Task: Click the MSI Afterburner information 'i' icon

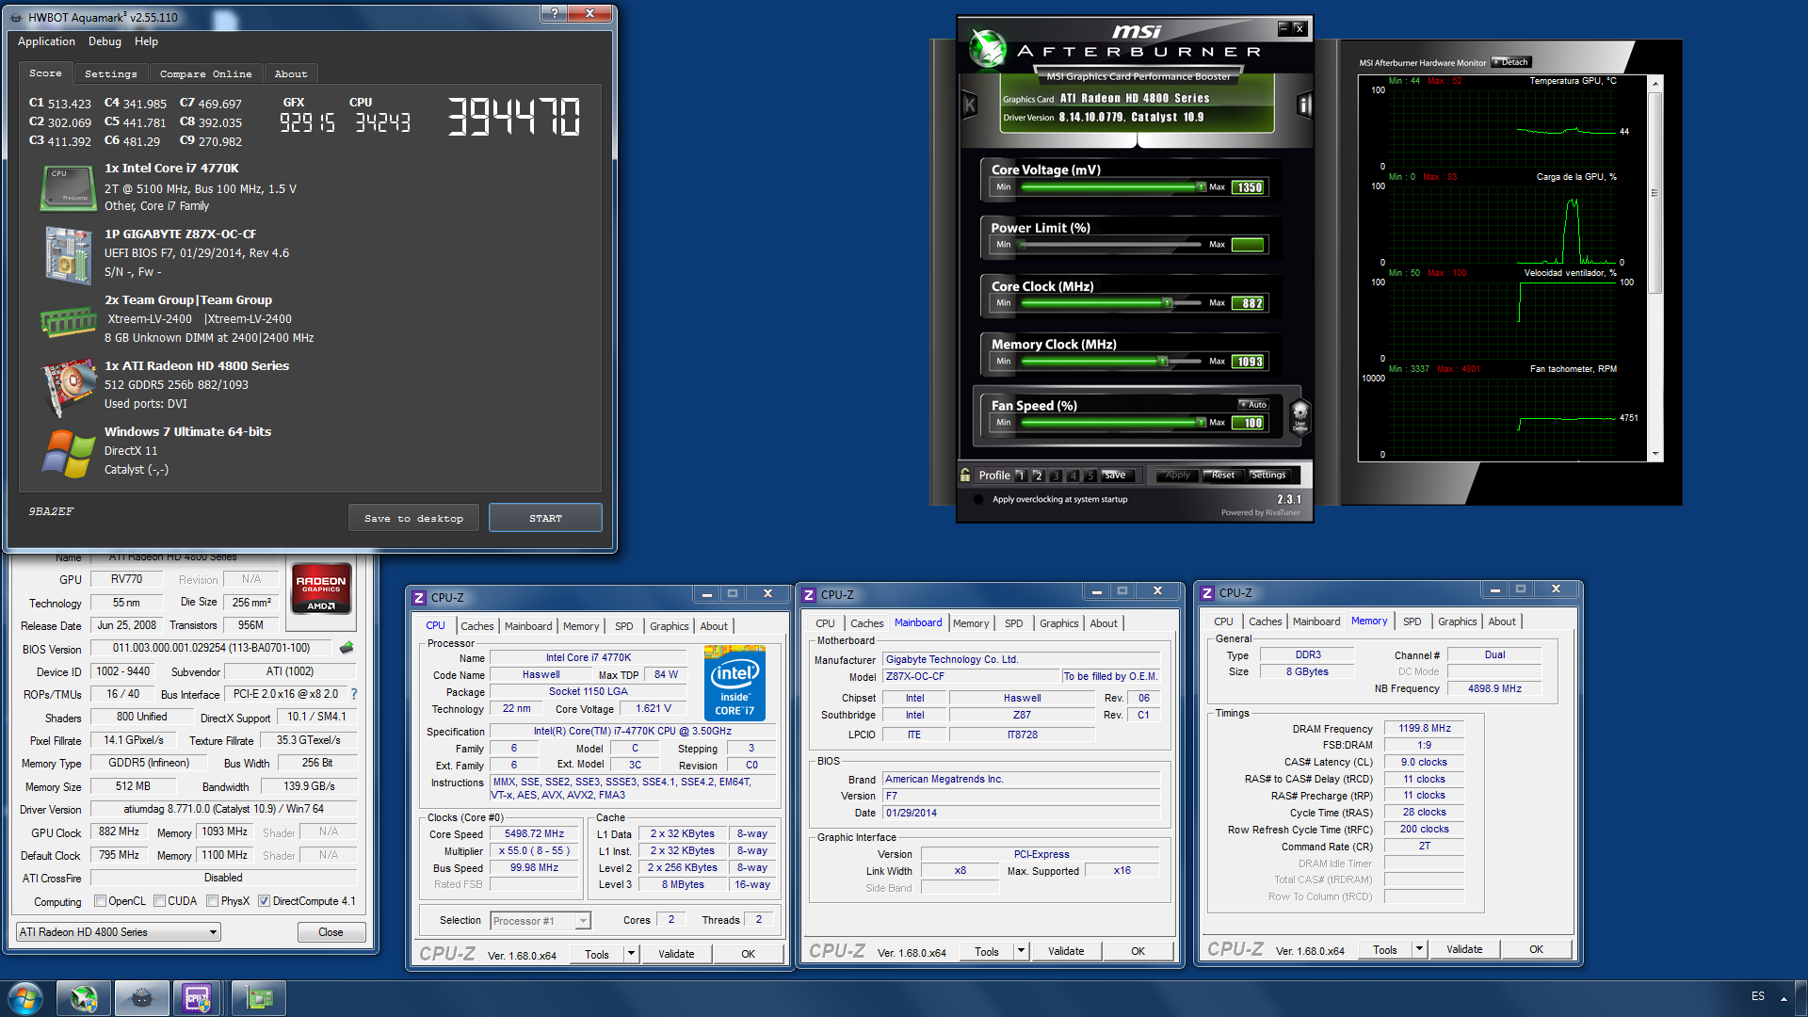Action: [1304, 105]
